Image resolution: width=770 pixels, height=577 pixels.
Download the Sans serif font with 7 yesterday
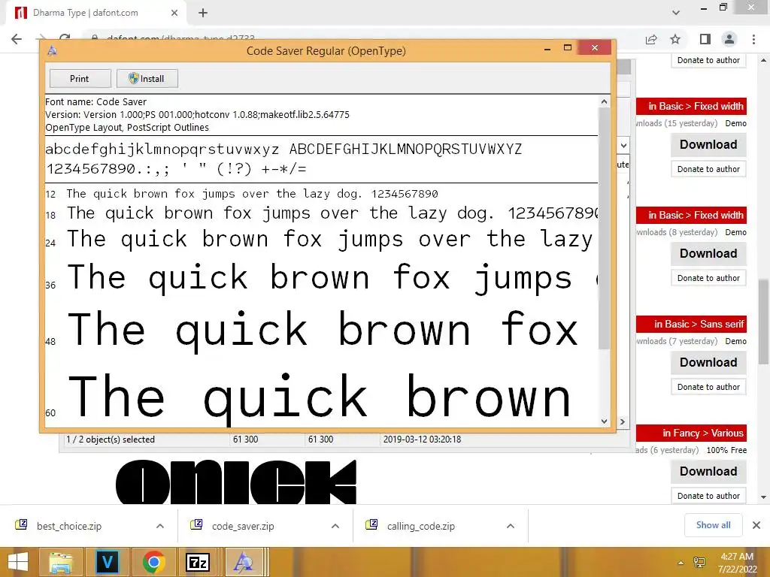pyautogui.click(x=708, y=363)
